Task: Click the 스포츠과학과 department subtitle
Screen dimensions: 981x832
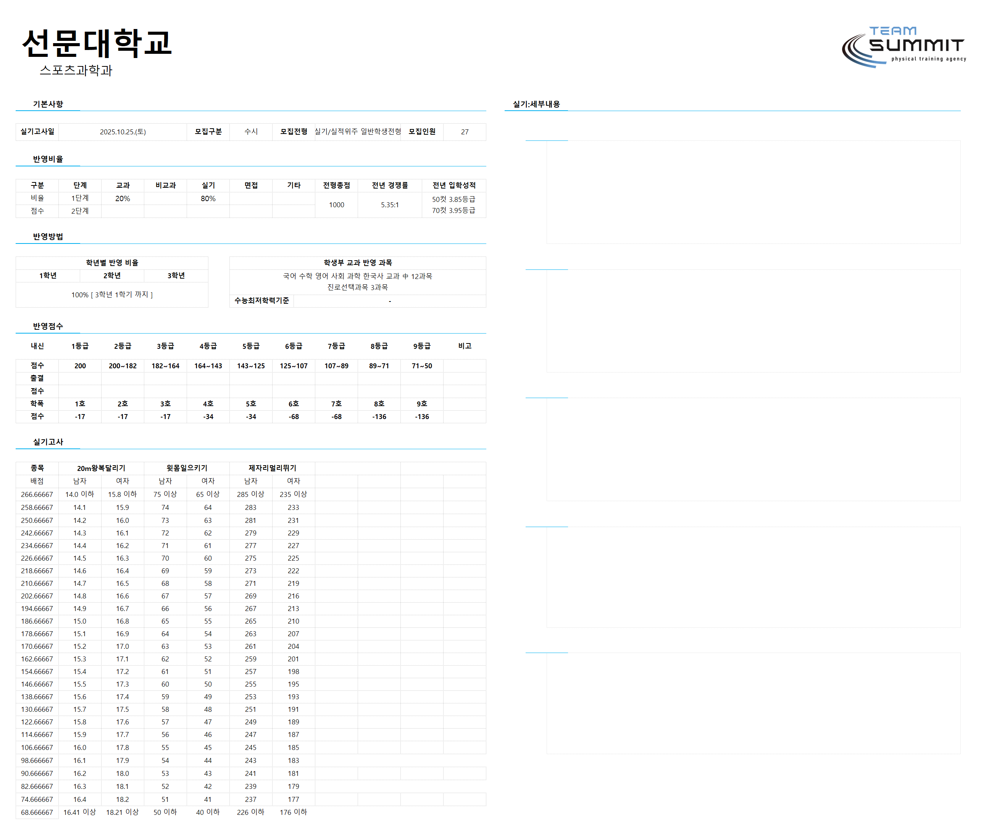Action: tap(76, 70)
